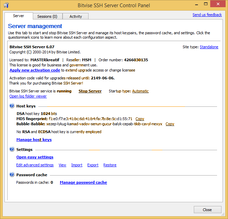This screenshot has height=219, width=228.
Task: Restore settings from backup
Action: click(110, 165)
